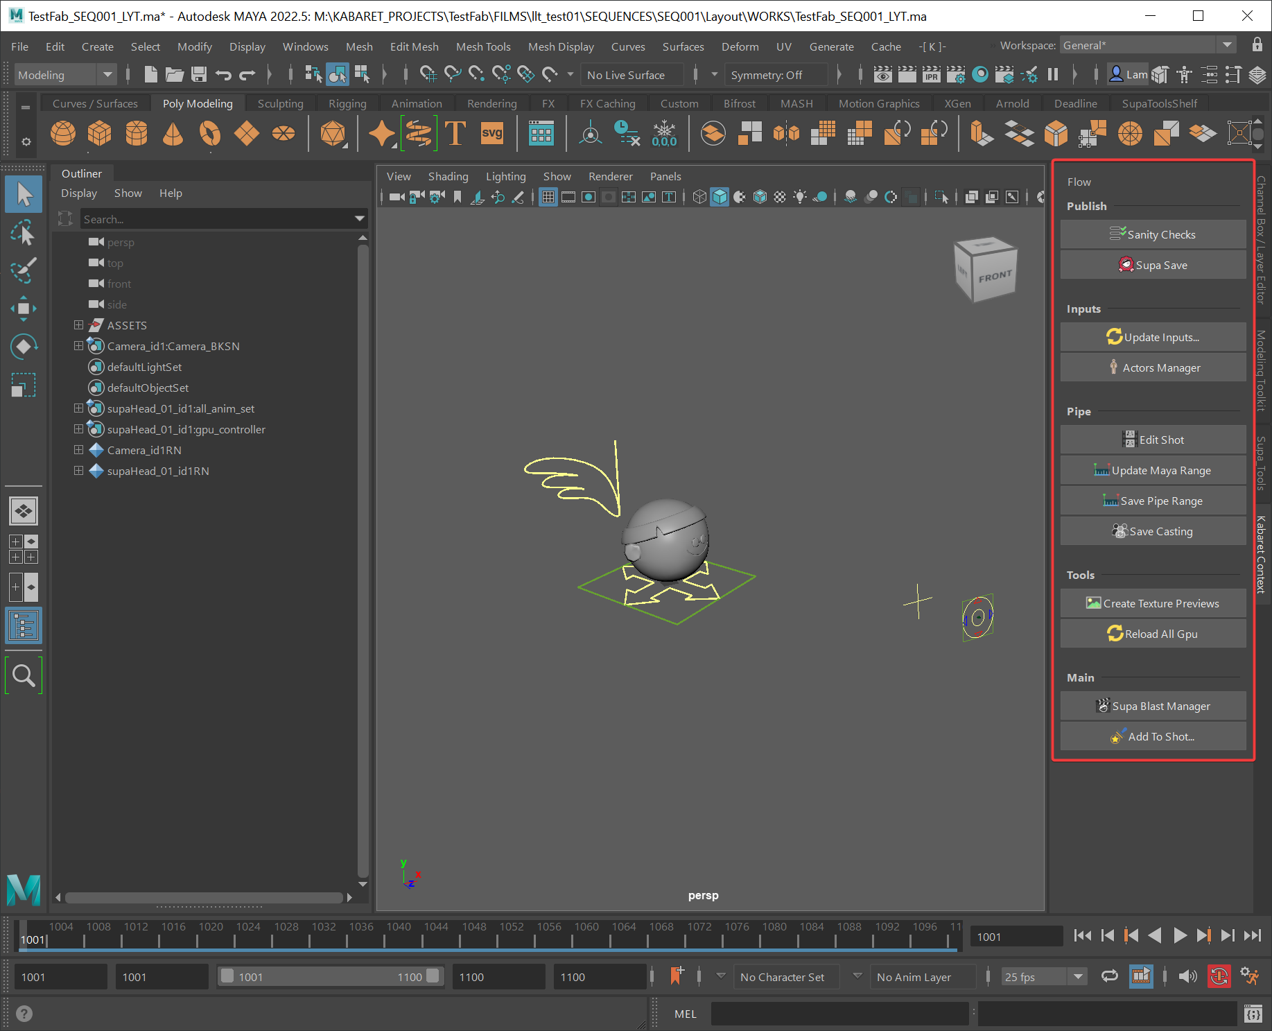Viewport: 1272px width, 1031px height.
Task: Toggle viewport wireframe display
Action: (699, 197)
